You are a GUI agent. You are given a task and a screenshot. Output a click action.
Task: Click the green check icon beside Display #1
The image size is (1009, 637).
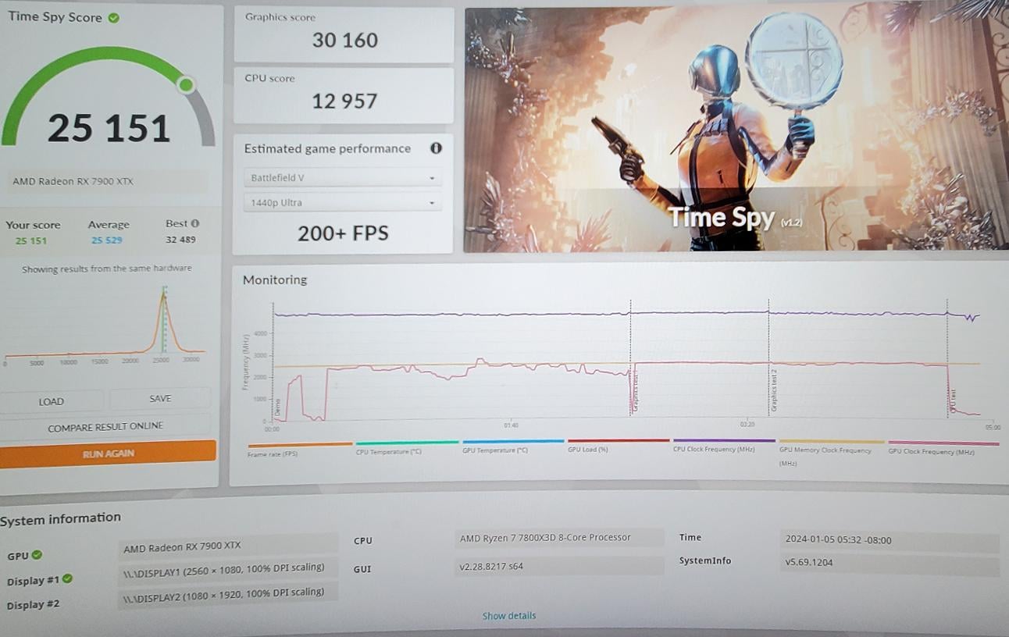tap(67, 579)
